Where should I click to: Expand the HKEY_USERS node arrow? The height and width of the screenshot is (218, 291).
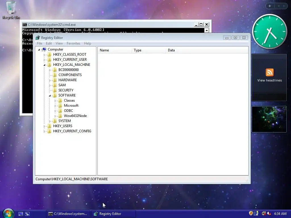(44, 126)
